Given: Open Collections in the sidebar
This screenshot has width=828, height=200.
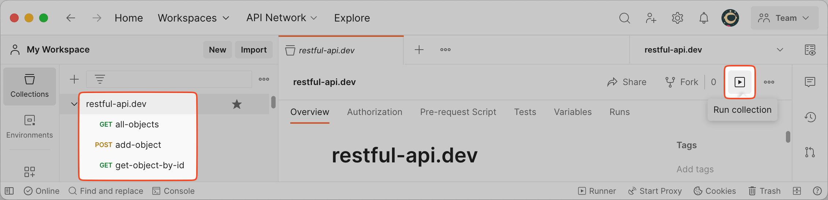Looking at the screenshot, I should (x=30, y=86).
